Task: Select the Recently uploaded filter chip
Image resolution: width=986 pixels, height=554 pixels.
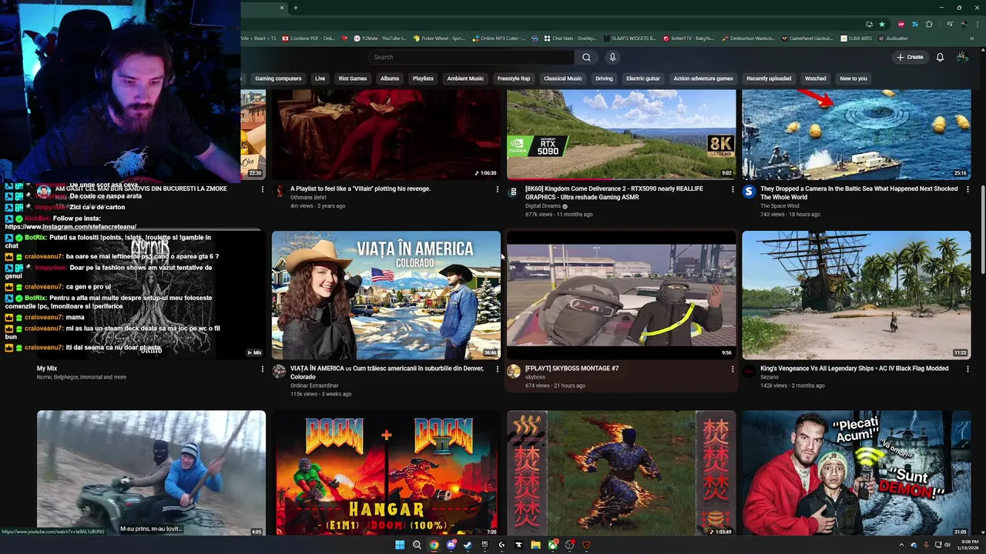Action: point(769,78)
